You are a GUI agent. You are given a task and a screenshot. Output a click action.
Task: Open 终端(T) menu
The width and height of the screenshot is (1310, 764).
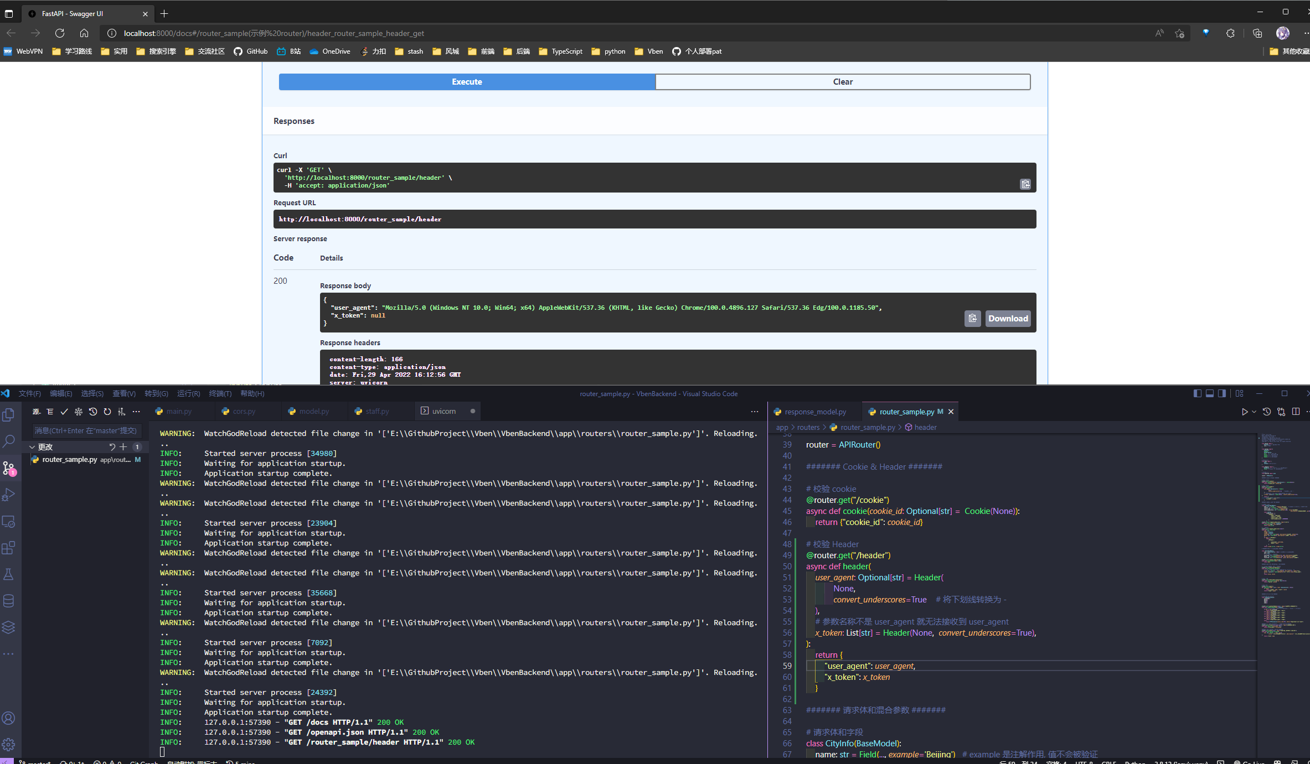tap(220, 393)
